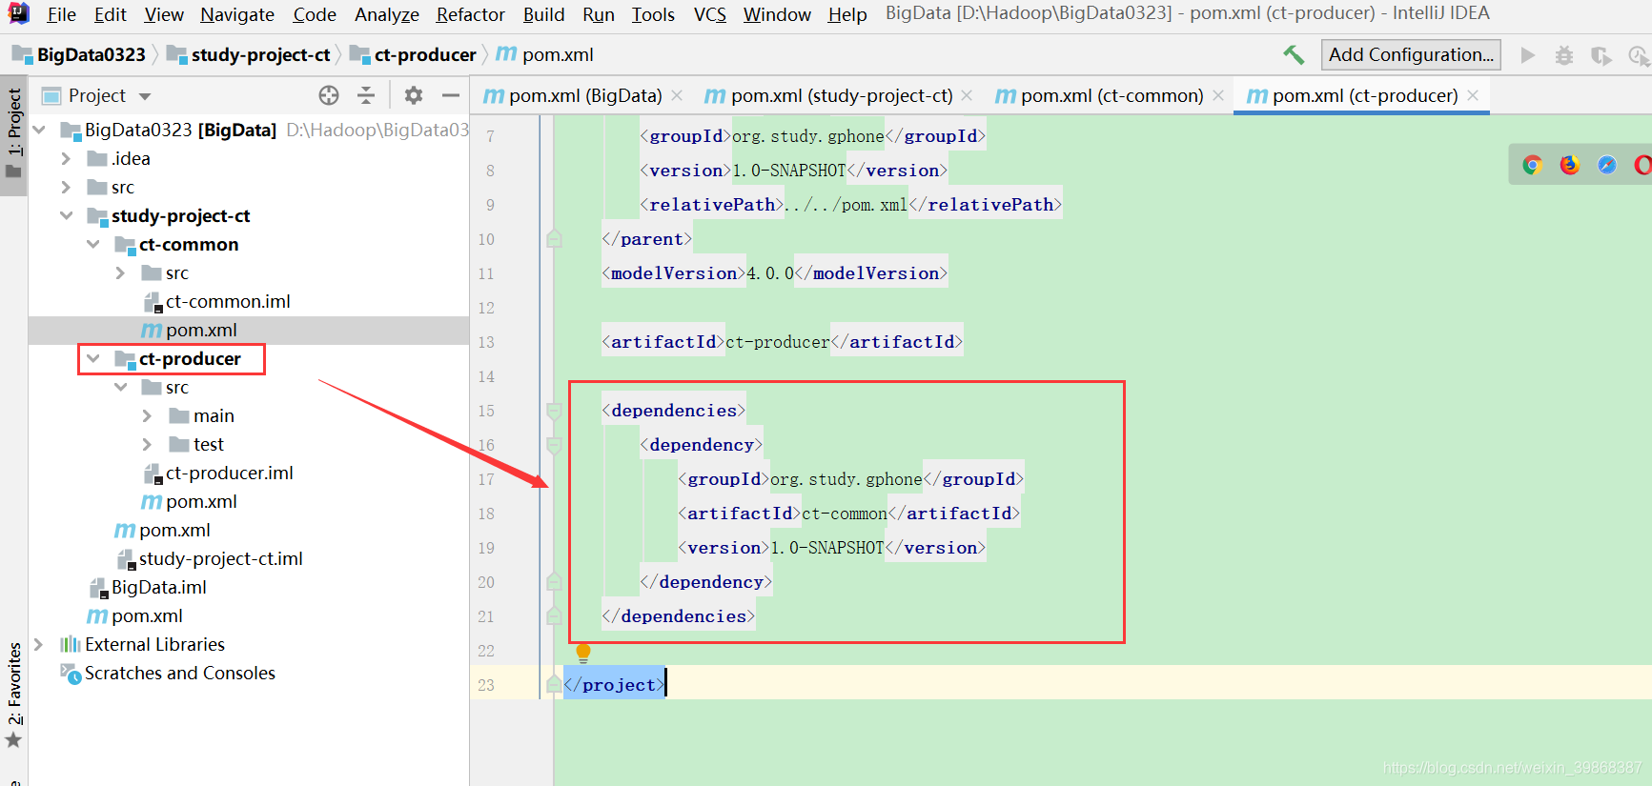Toggle the 1: Project tool window stripe
This screenshot has height=786, width=1652.
[x=14, y=133]
